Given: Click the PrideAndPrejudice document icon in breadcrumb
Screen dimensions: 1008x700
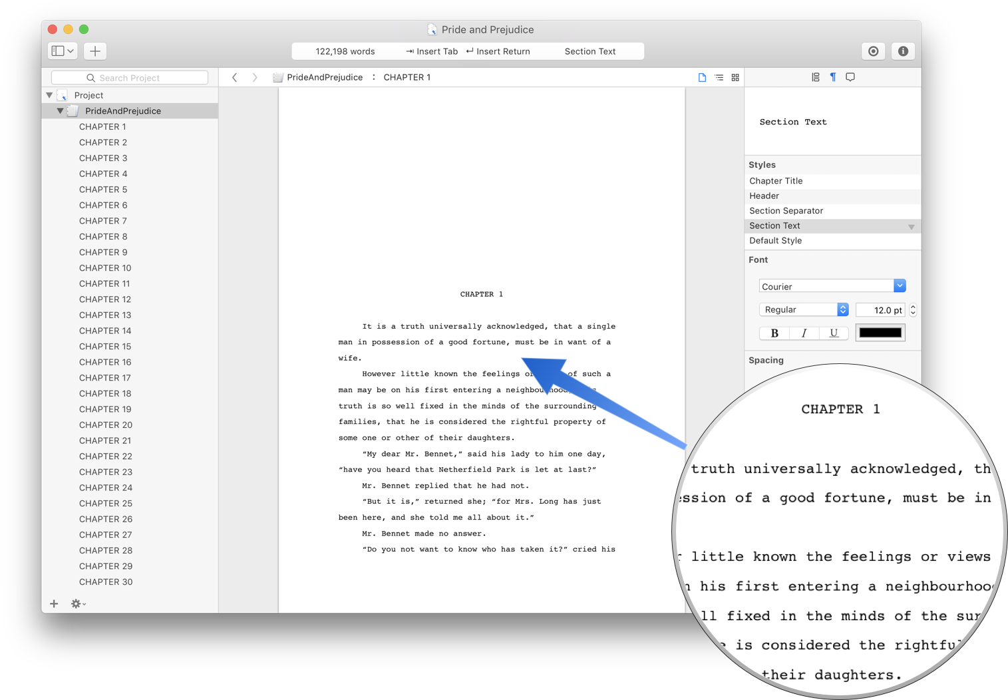Looking at the screenshot, I should point(278,77).
